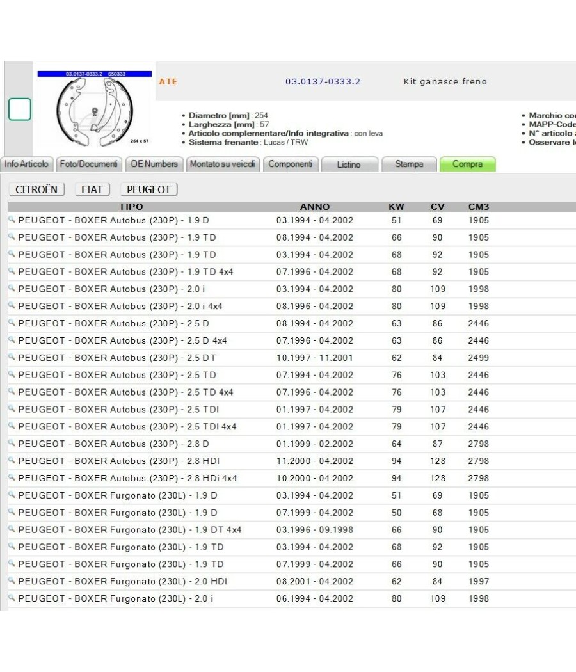Click magnifier for Boxer Autobus 1.9 D

pyautogui.click(x=12, y=220)
